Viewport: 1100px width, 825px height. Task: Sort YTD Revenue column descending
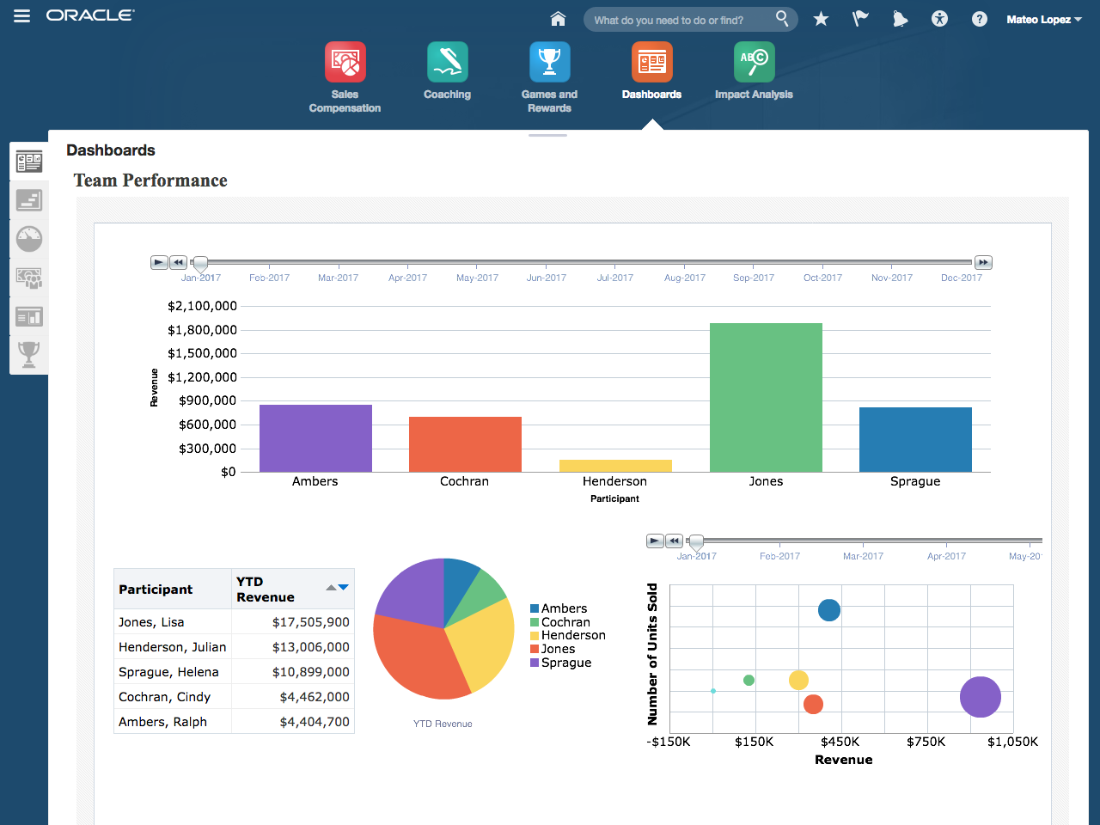pyautogui.click(x=344, y=588)
